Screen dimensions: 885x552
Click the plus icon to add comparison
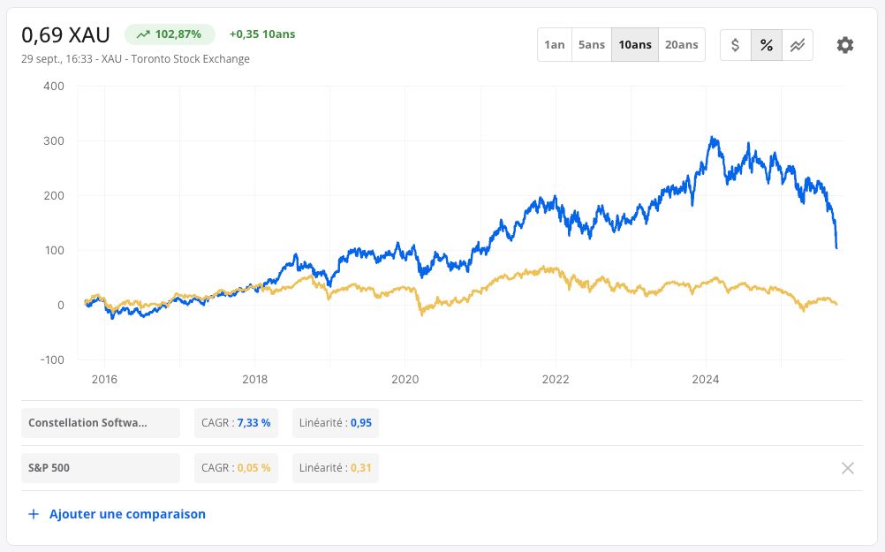[x=34, y=514]
